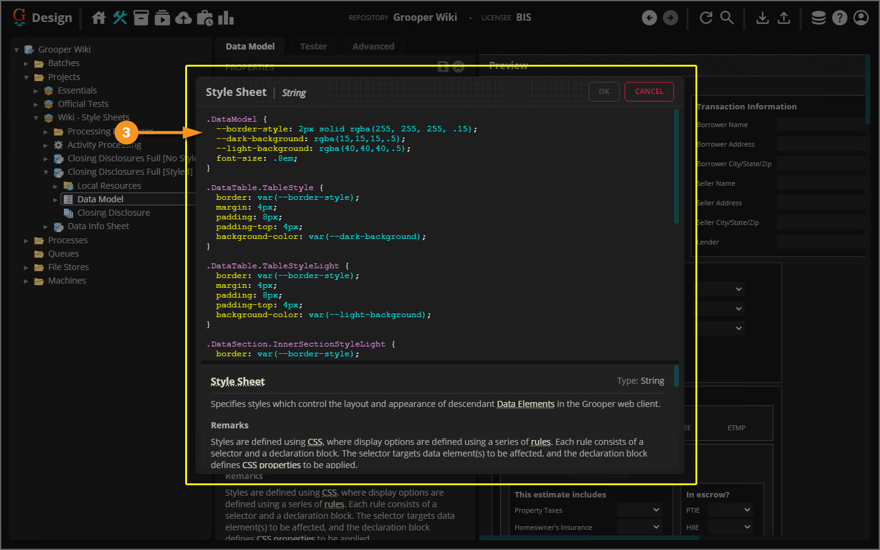Open the cloud upload icon in the toolbar
The image size is (880, 550).
[183, 18]
